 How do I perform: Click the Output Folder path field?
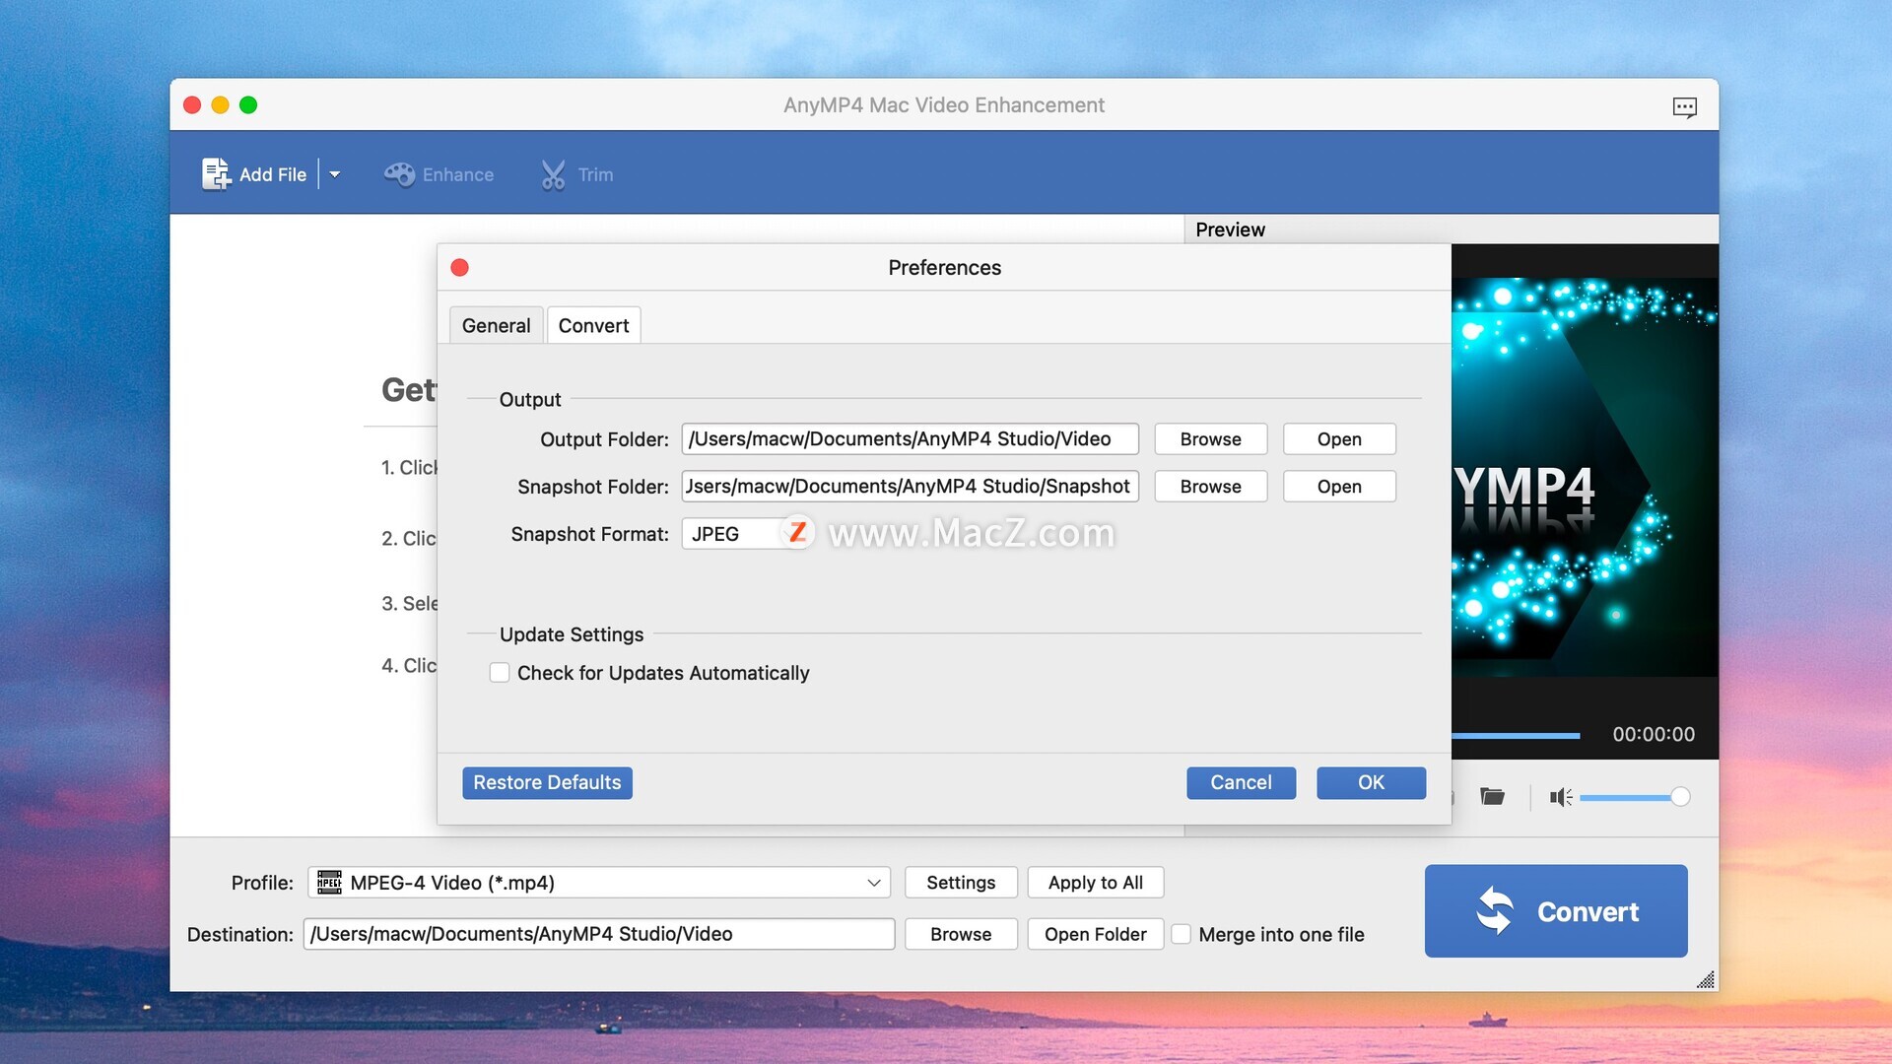[910, 438]
